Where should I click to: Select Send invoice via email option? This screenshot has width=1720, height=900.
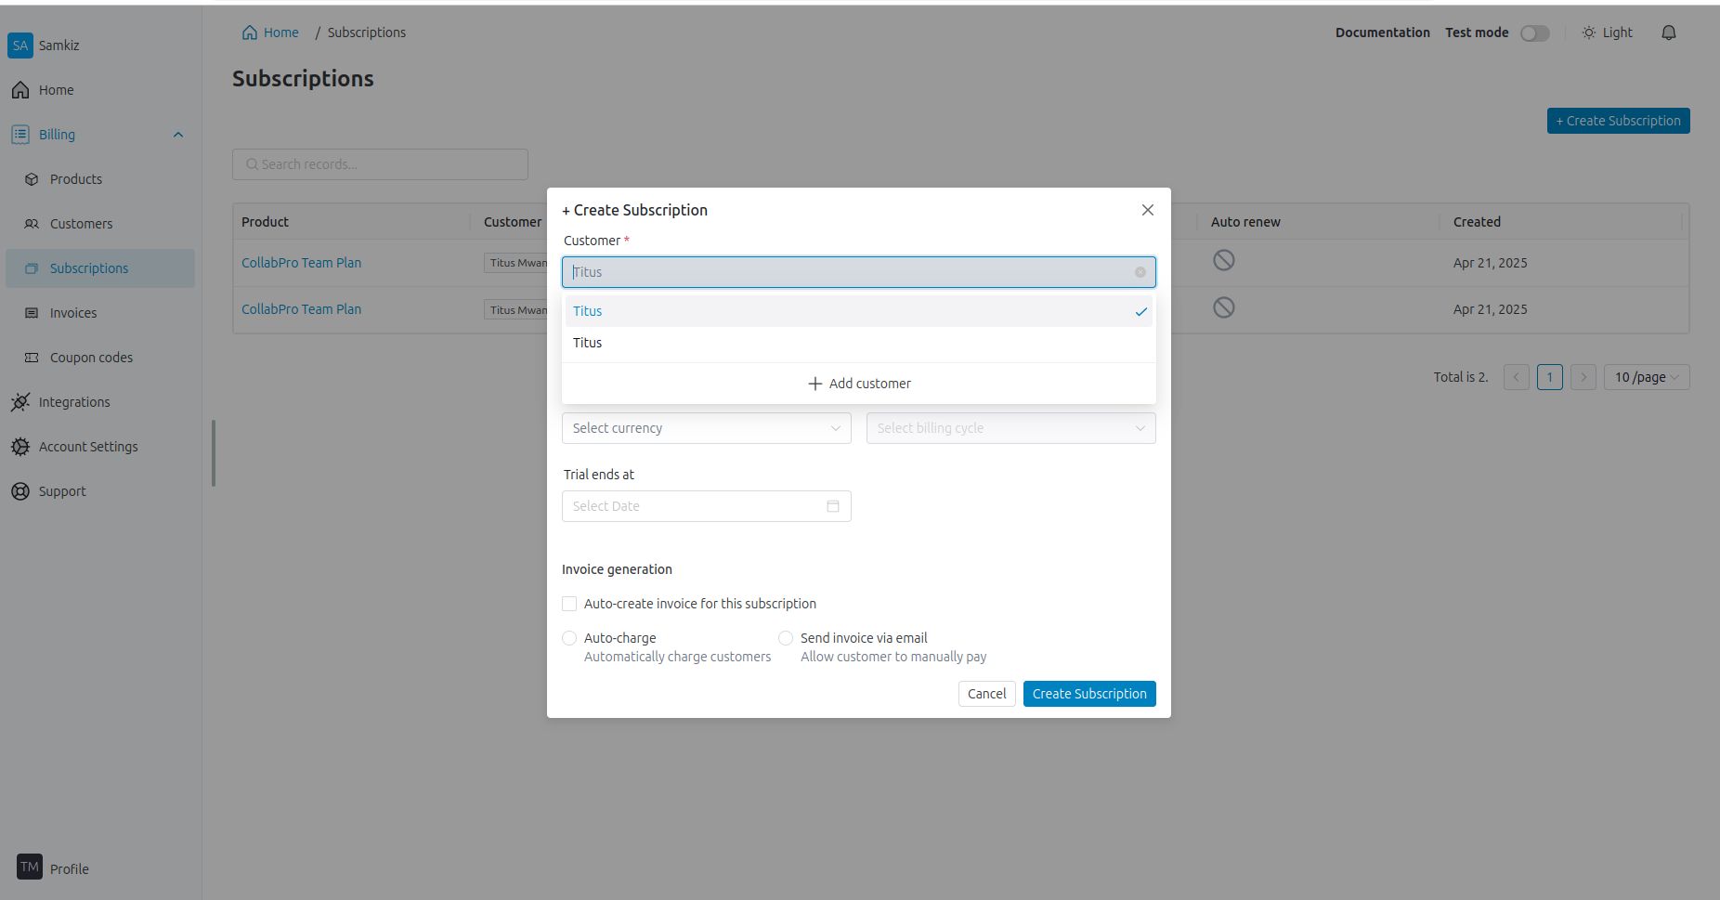tap(786, 638)
